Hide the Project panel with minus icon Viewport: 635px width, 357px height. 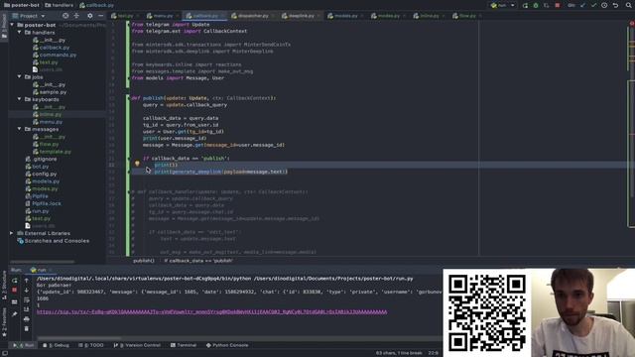click(x=101, y=16)
